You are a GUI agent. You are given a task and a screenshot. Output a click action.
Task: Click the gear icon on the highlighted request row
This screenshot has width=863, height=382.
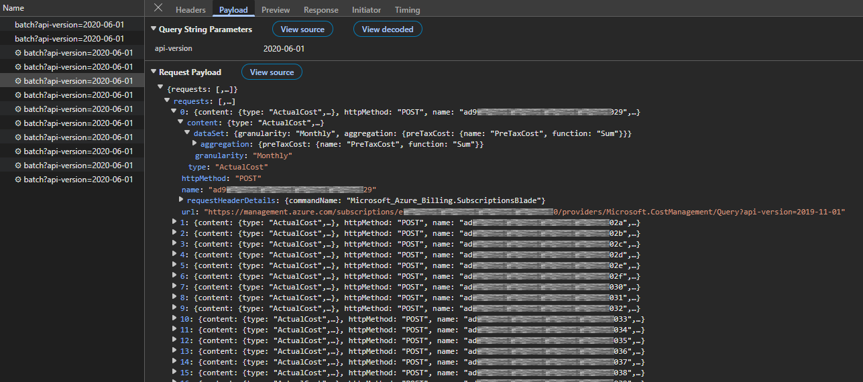(18, 81)
